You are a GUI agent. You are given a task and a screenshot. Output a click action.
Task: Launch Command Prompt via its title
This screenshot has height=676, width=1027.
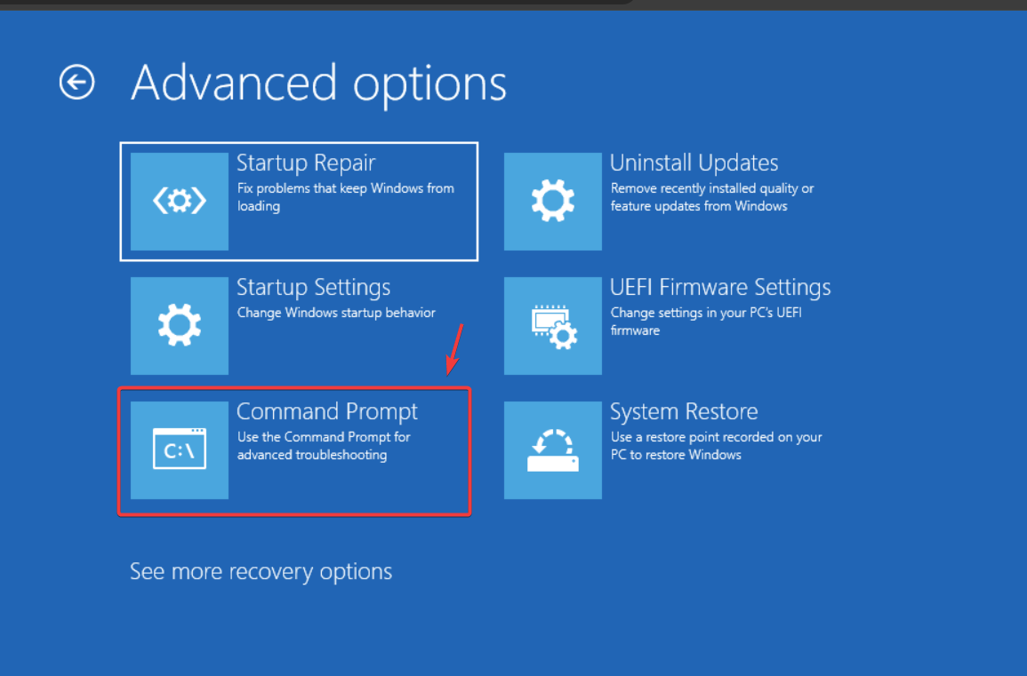point(327,411)
